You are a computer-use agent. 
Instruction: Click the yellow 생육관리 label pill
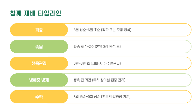tap(39, 63)
